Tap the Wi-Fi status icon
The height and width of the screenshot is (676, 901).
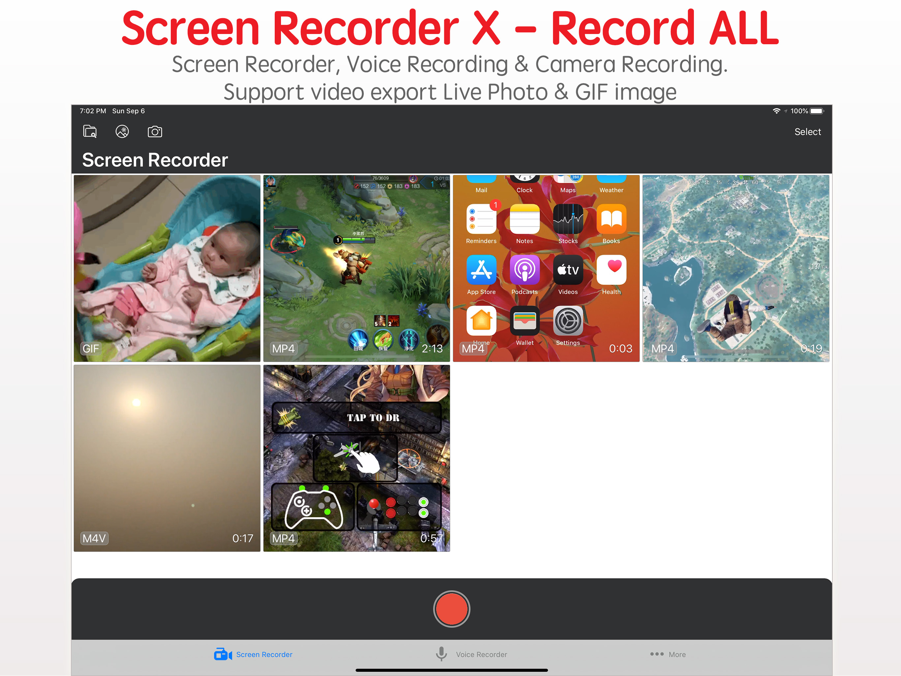click(x=776, y=111)
